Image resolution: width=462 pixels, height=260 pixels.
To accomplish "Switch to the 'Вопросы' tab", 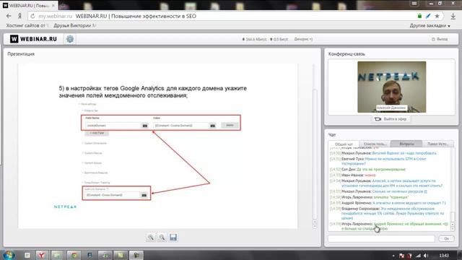I will click(406, 144).
